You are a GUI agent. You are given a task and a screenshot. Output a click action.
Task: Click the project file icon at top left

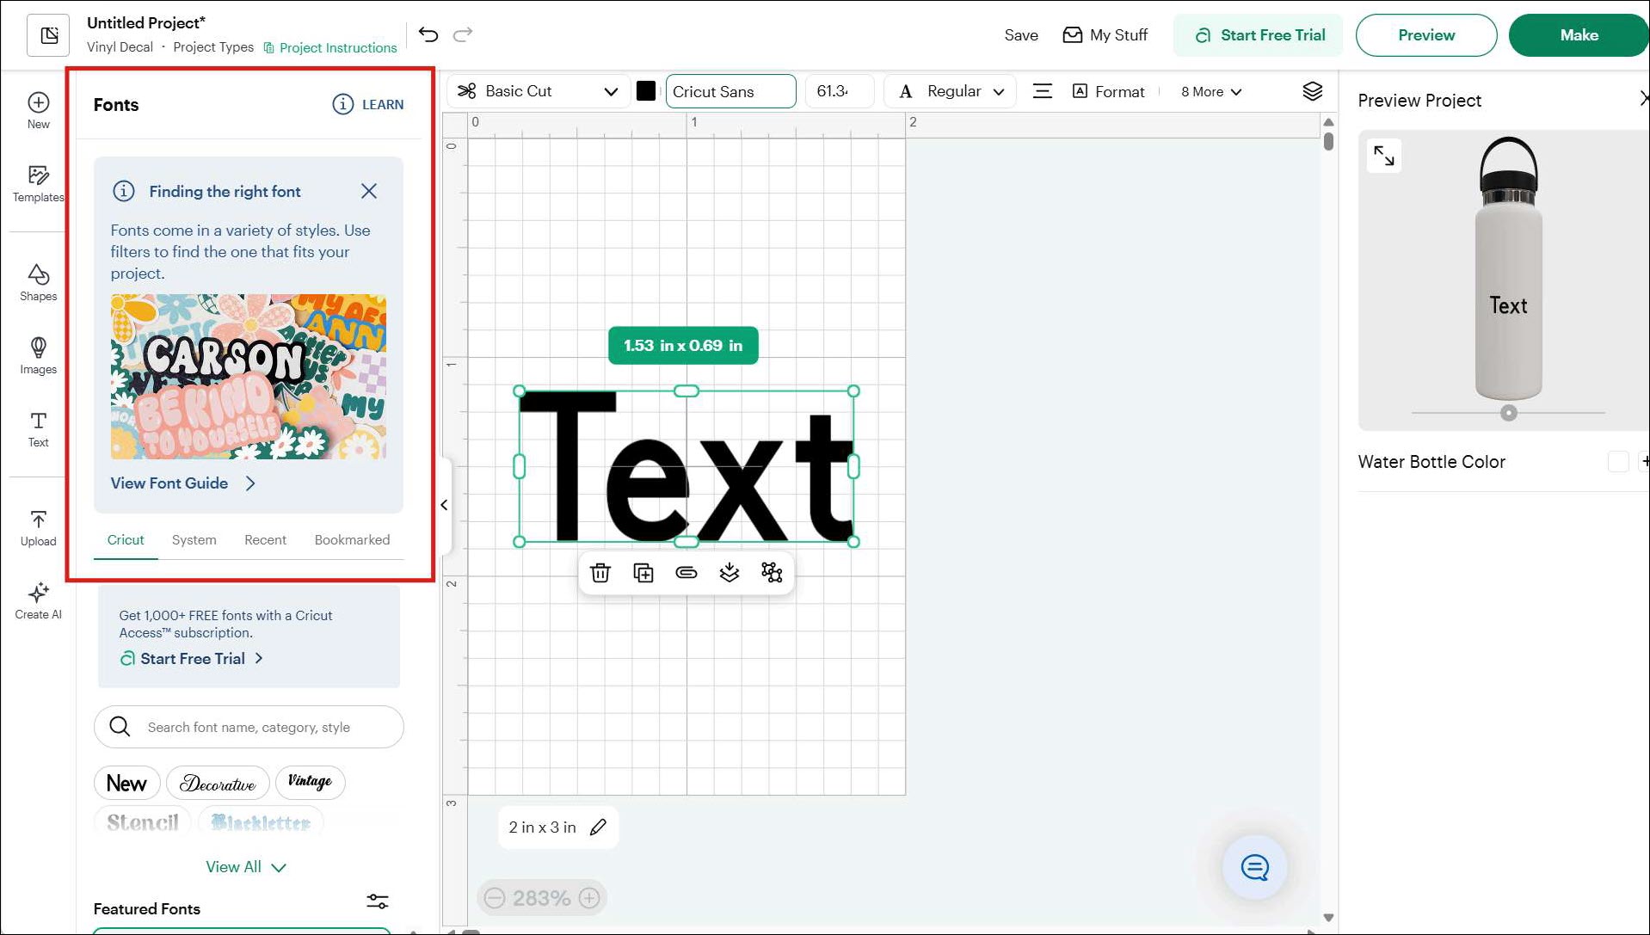click(x=48, y=35)
